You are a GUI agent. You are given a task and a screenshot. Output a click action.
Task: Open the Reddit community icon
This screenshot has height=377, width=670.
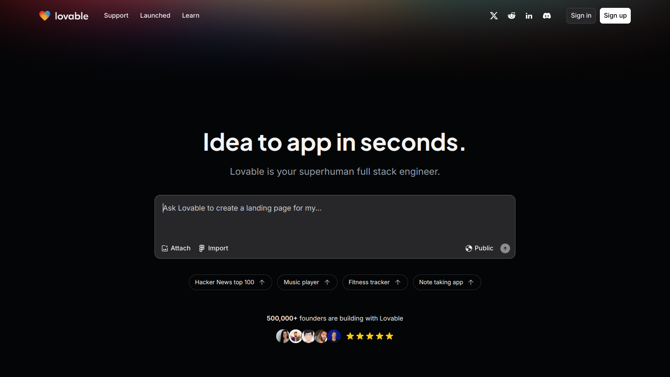[512, 16]
